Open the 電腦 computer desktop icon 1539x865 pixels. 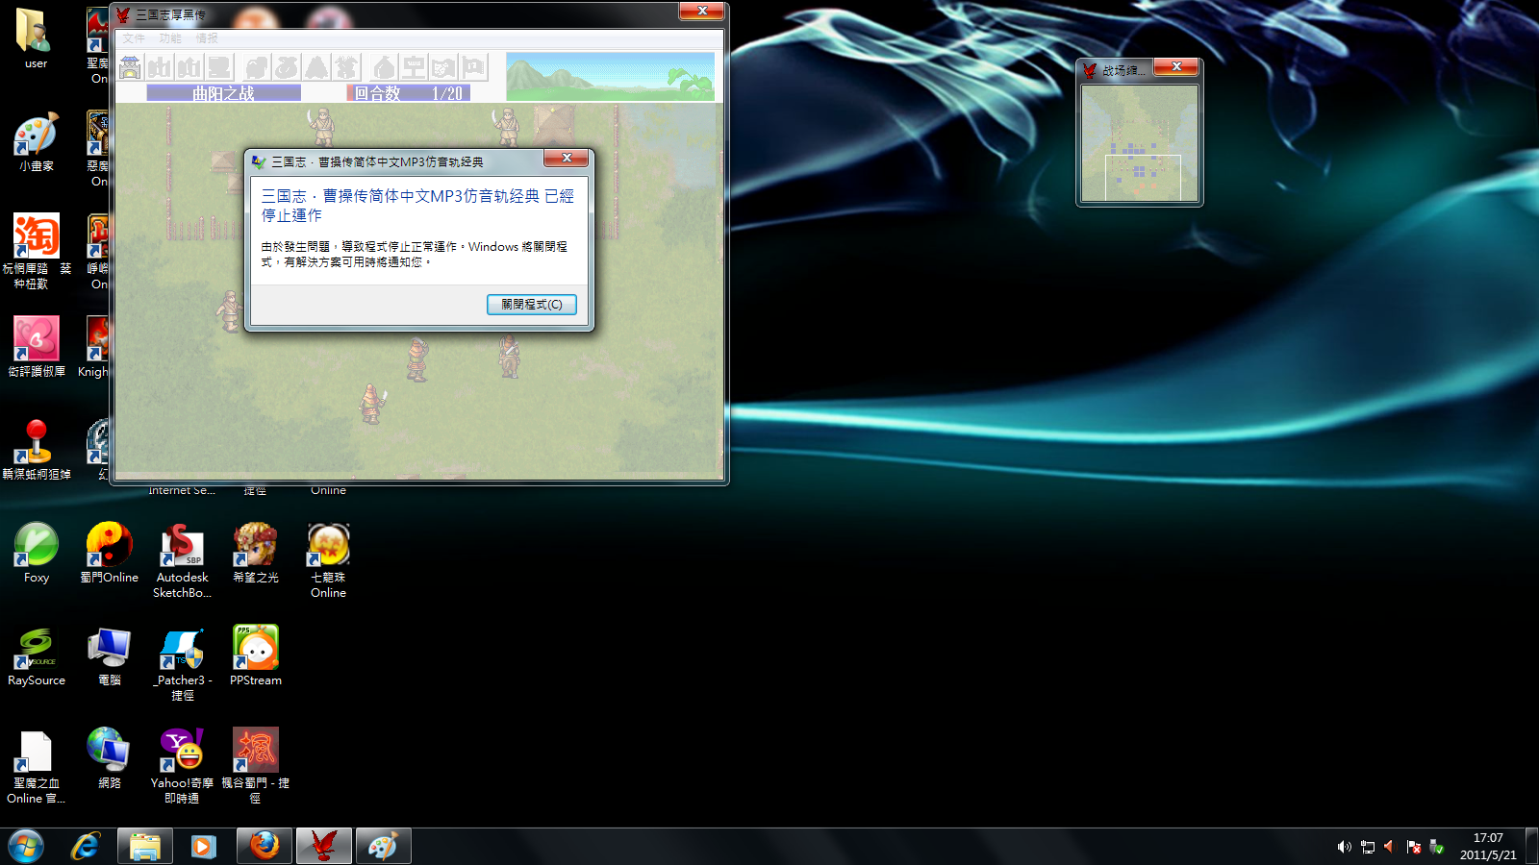pos(109,655)
